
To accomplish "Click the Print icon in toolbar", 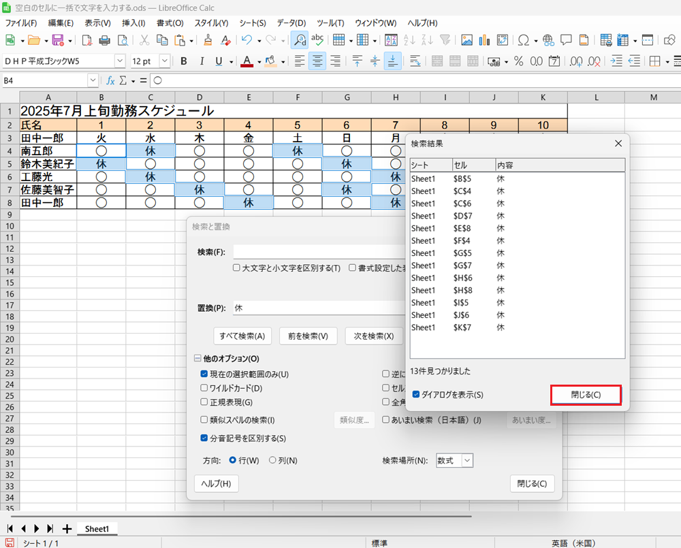I will coord(105,40).
